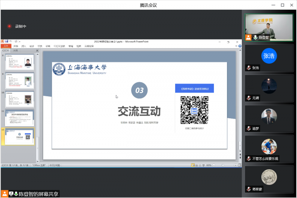Switch to the 插入 (Insert) ribbon tab
Image resolution: width=297 pixels, height=198 pixels.
[x=24, y=46]
